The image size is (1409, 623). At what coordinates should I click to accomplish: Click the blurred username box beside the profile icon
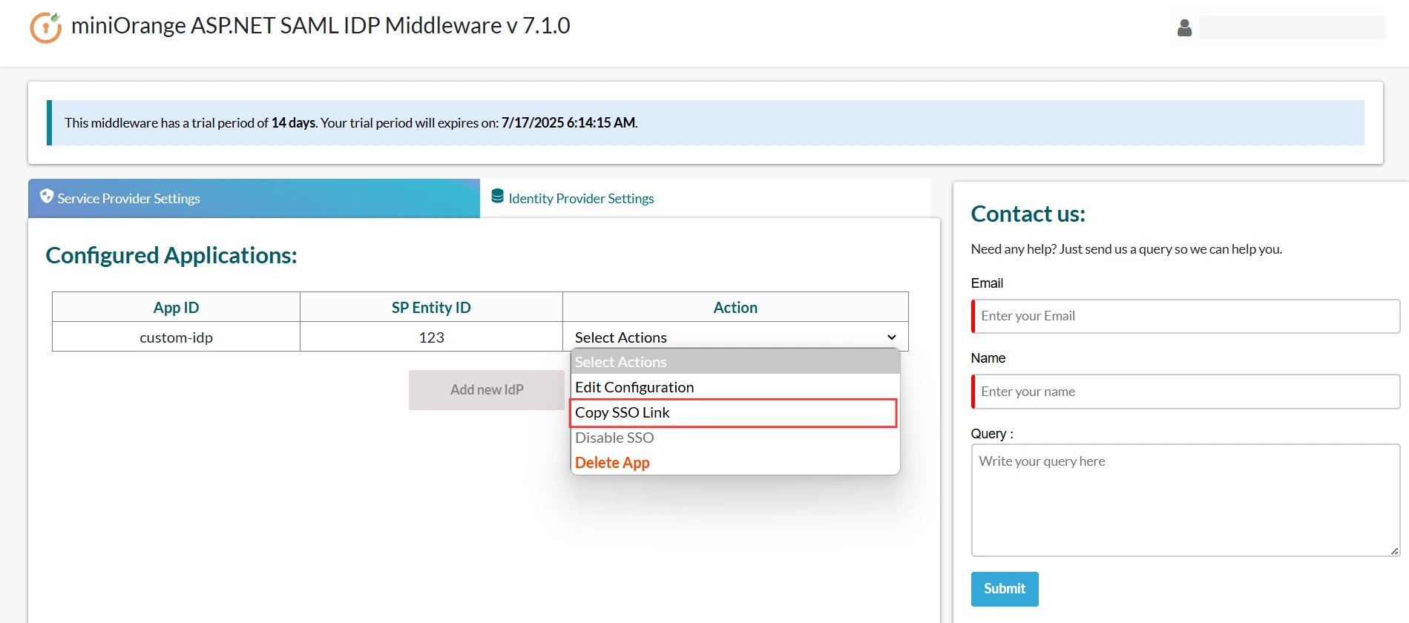click(x=1292, y=28)
